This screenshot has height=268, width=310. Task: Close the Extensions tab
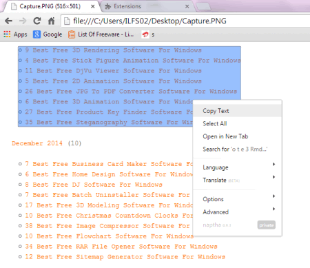point(187,6)
